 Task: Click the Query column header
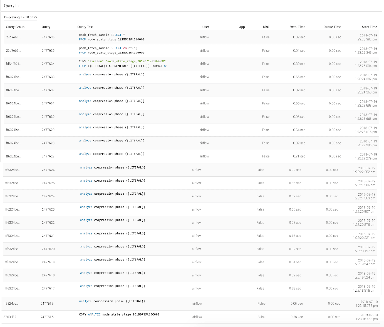(x=46, y=27)
